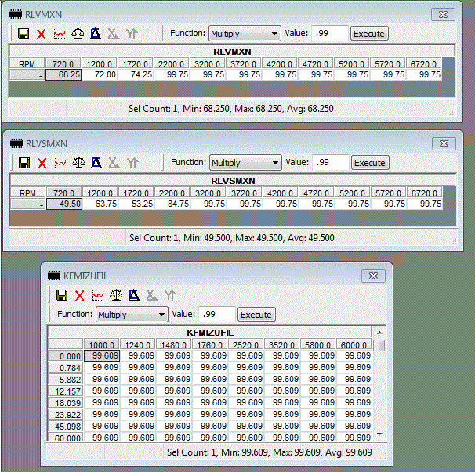Image resolution: width=475 pixels, height=472 pixels.
Task: Click the 23.922 row header in KFMIZUFIL
Action: (65, 415)
